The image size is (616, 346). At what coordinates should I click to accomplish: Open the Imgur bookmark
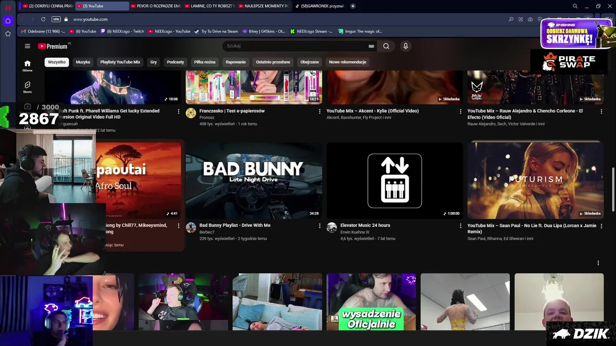pos(360,31)
